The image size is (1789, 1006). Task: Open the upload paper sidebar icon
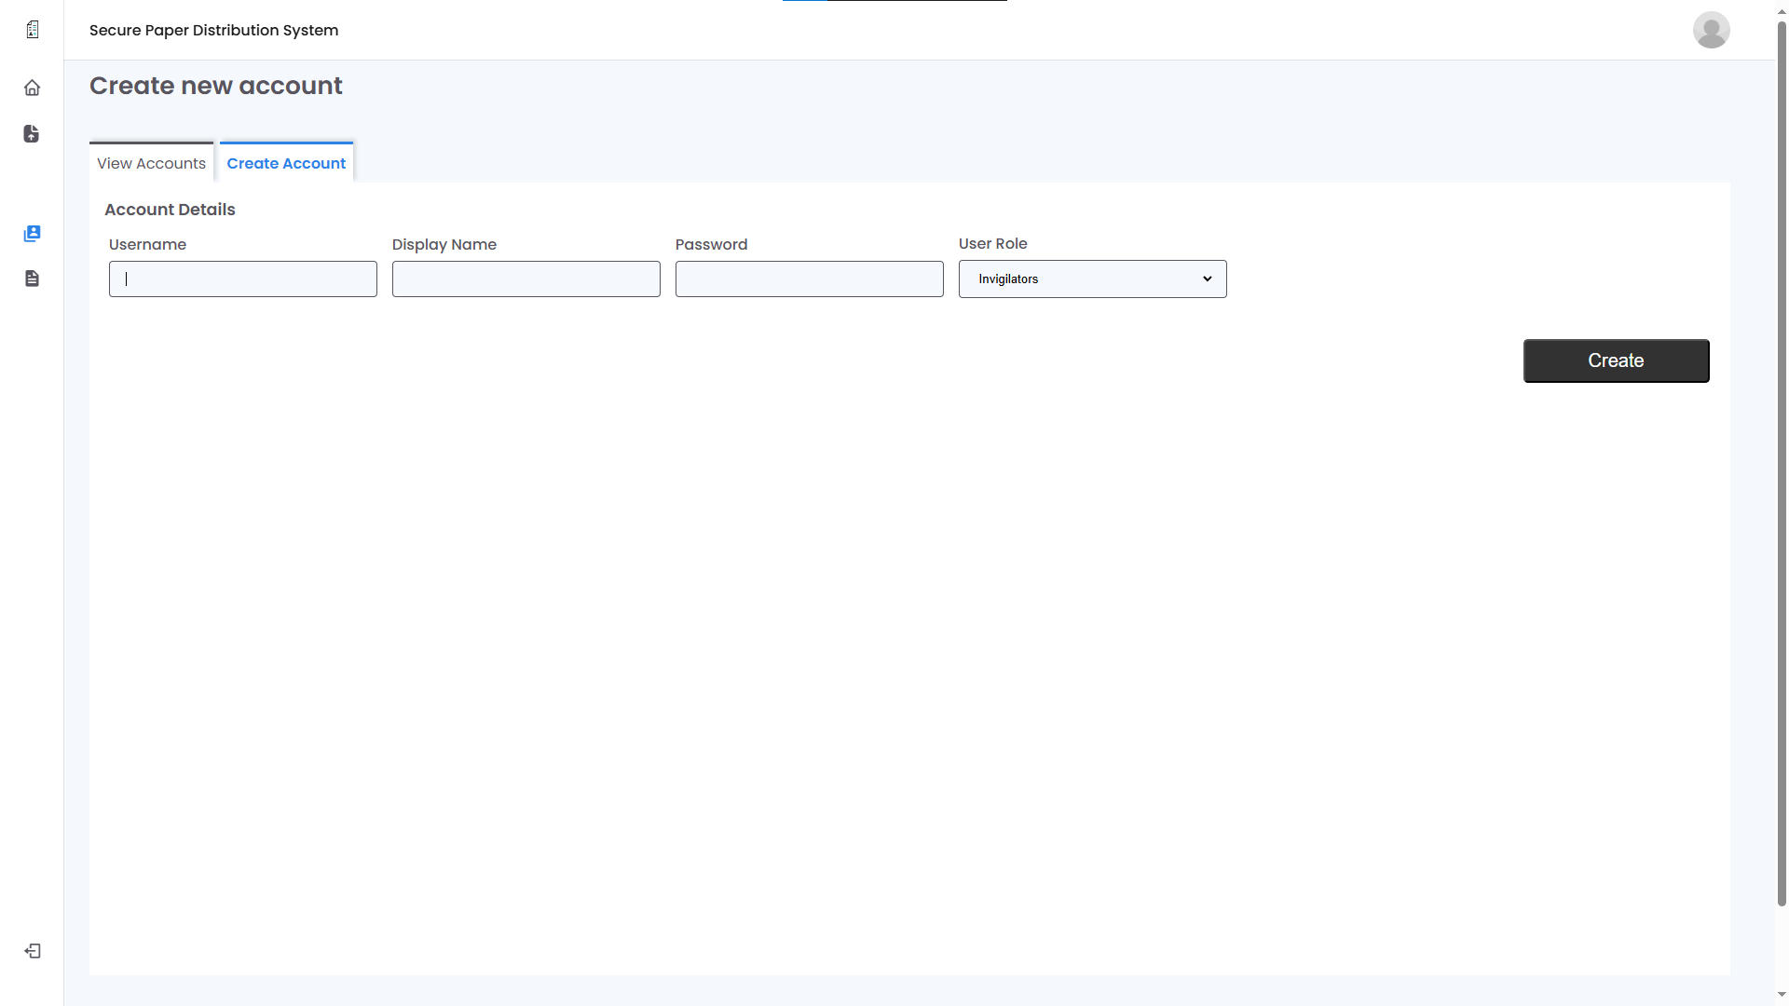tap(32, 134)
